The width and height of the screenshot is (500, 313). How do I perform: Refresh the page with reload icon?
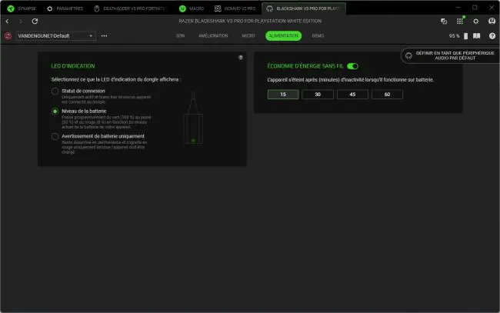(x=35, y=22)
